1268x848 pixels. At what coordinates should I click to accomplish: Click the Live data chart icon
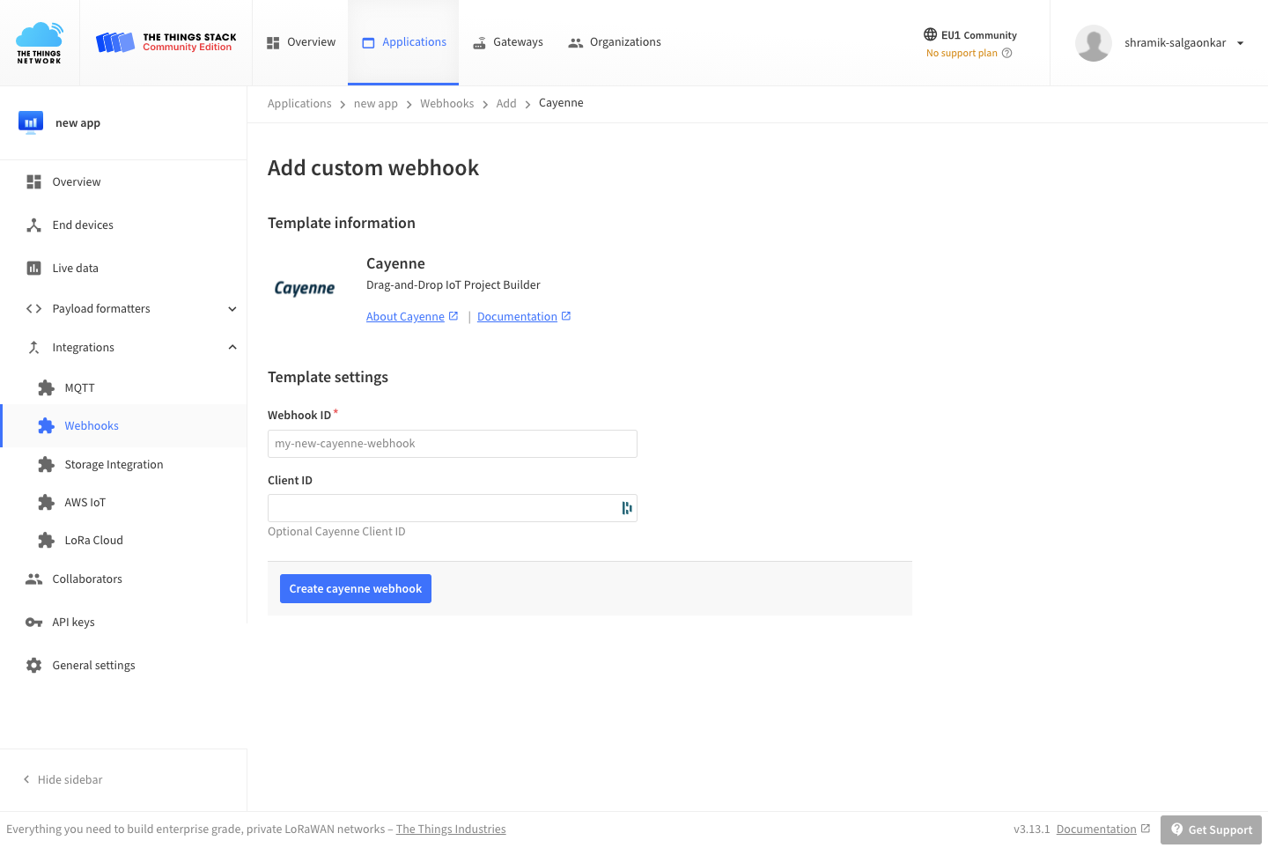[33, 268]
